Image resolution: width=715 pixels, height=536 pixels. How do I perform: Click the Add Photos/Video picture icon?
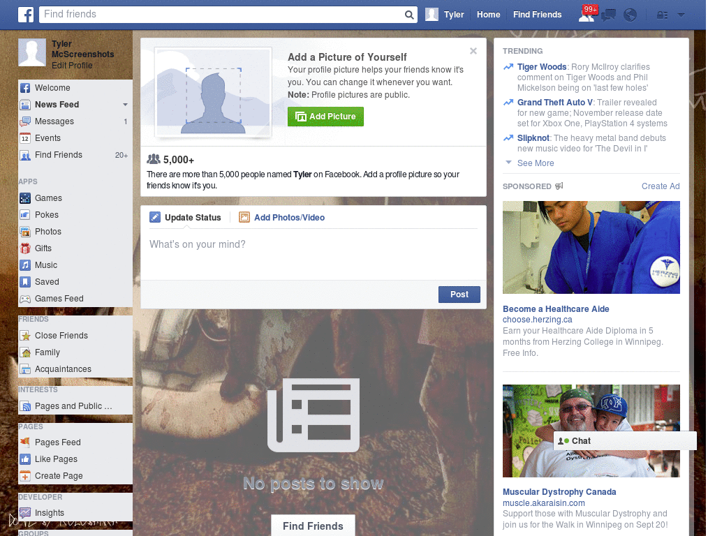click(x=244, y=218)
